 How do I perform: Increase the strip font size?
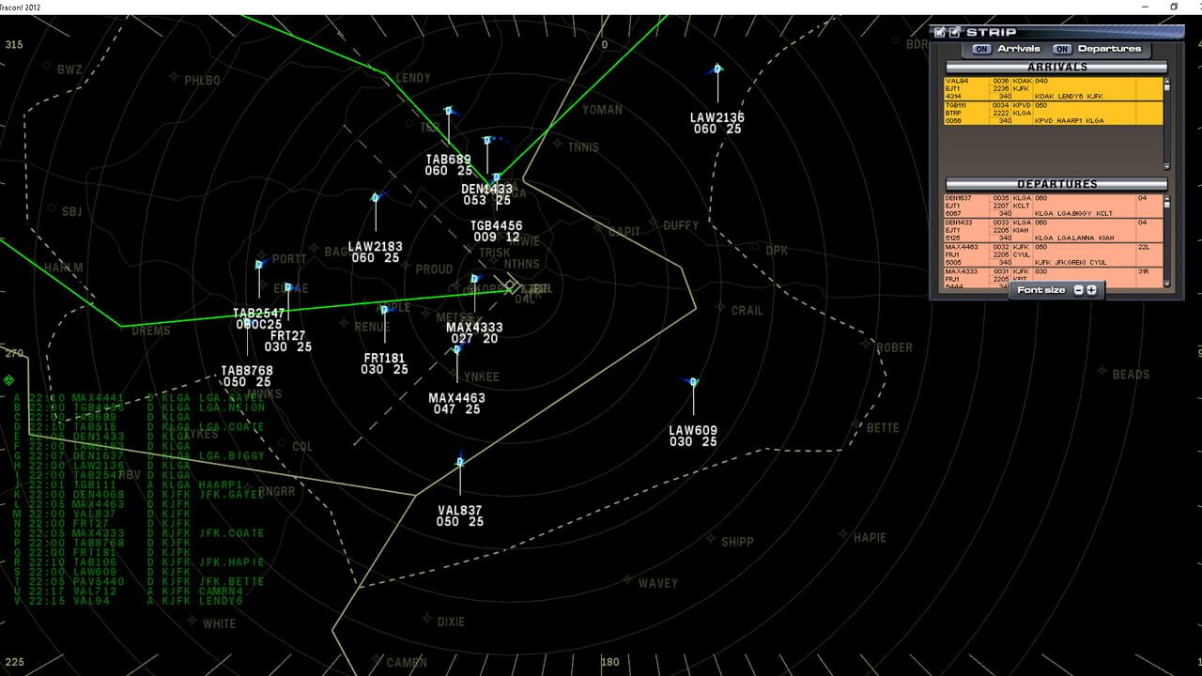coord(1091,290)
